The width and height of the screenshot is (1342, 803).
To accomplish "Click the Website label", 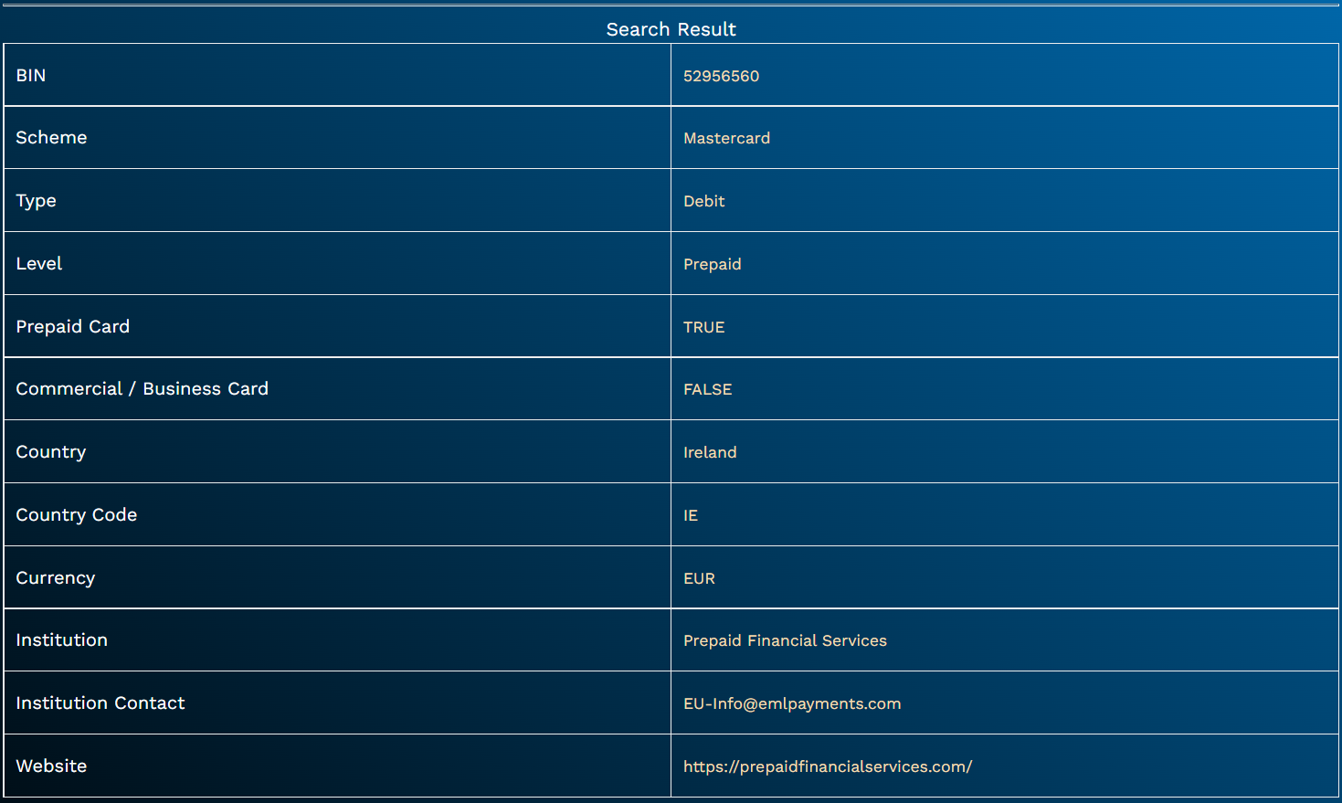I will [x=51, y=766].
